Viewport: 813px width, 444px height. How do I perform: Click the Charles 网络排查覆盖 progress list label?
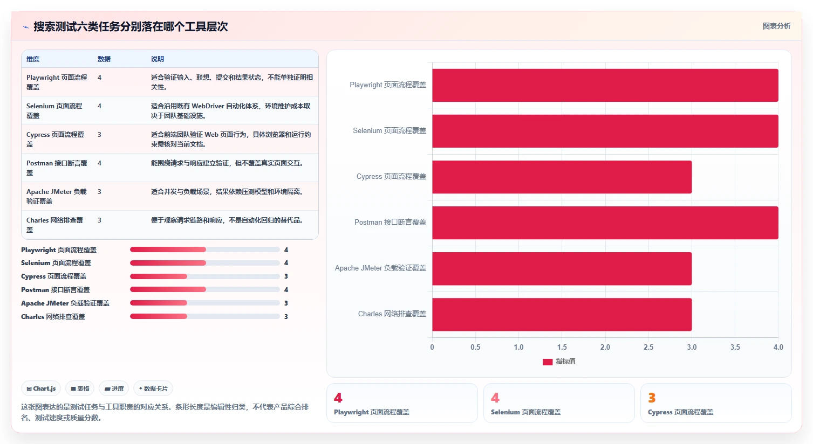pos(53,317)
